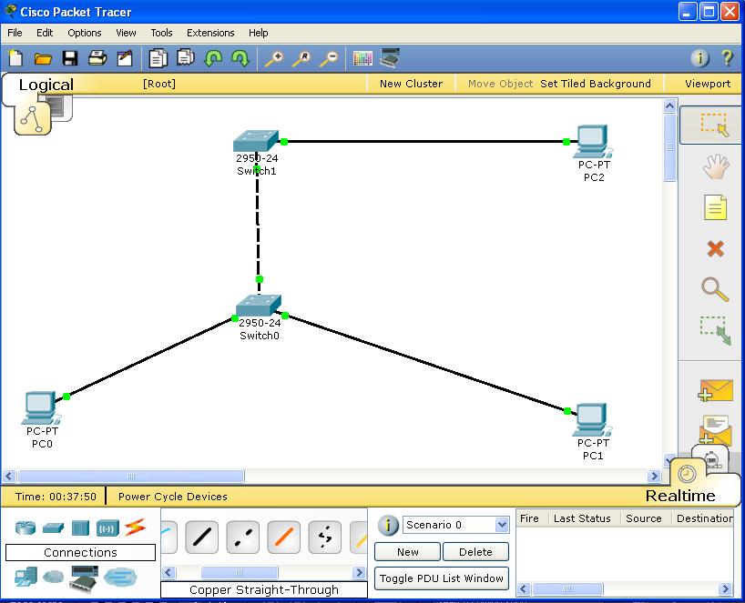Screen dimensions: 745x603
Task: Choose the Select tool in the right panel
Action: click(x=714, y=126)
